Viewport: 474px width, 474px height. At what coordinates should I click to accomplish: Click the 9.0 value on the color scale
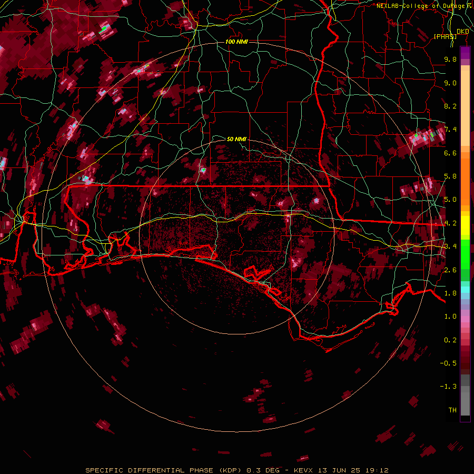pos(450,83)
